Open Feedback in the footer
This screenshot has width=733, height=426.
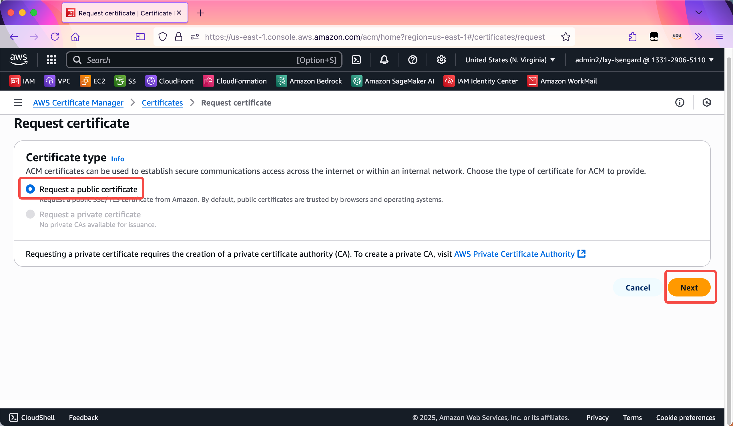tap(83, 417)
